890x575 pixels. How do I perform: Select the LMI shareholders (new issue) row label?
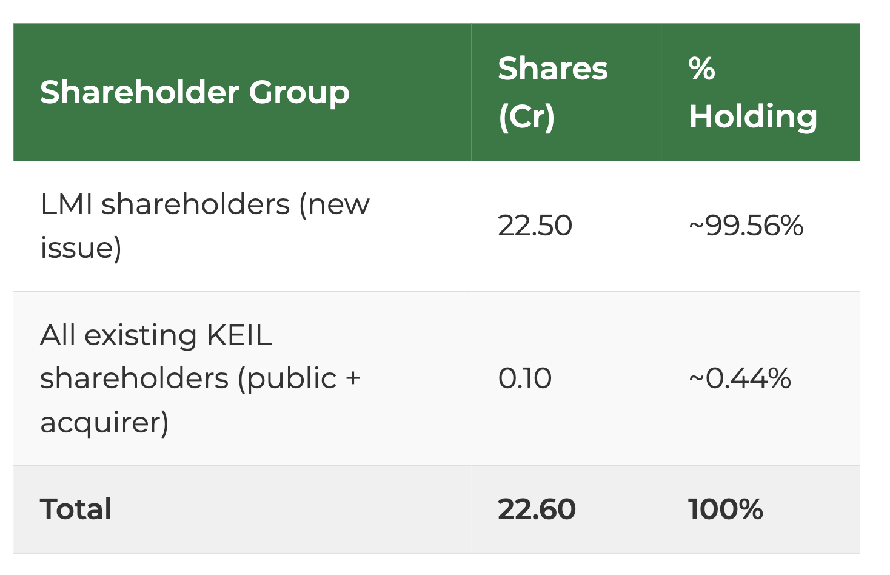click(x=204, y=226)
